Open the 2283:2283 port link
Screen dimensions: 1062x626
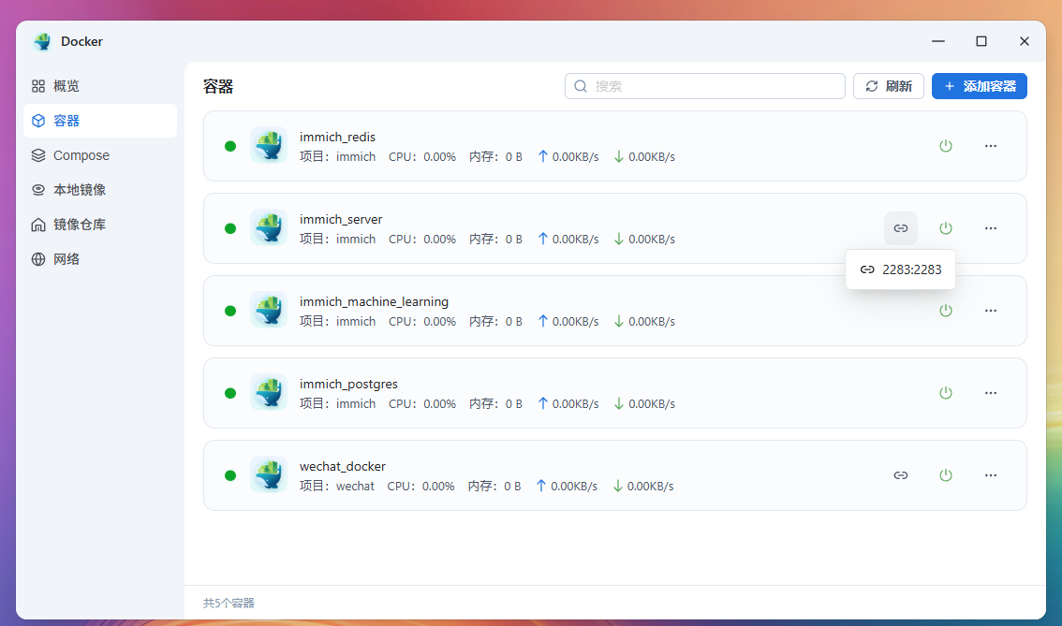900,269
